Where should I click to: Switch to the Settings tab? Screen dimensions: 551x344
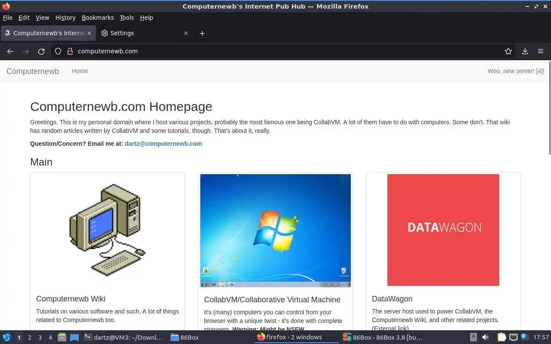144,33
